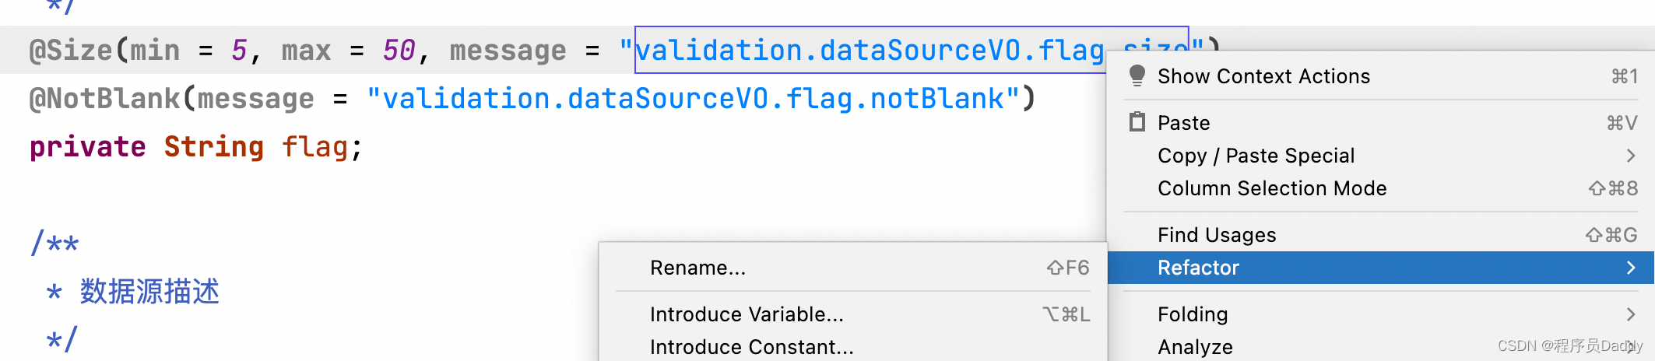Expand the Folding submenu arrow
The height and width of the screenshot is (361, 1655).
coord(1631,314)
